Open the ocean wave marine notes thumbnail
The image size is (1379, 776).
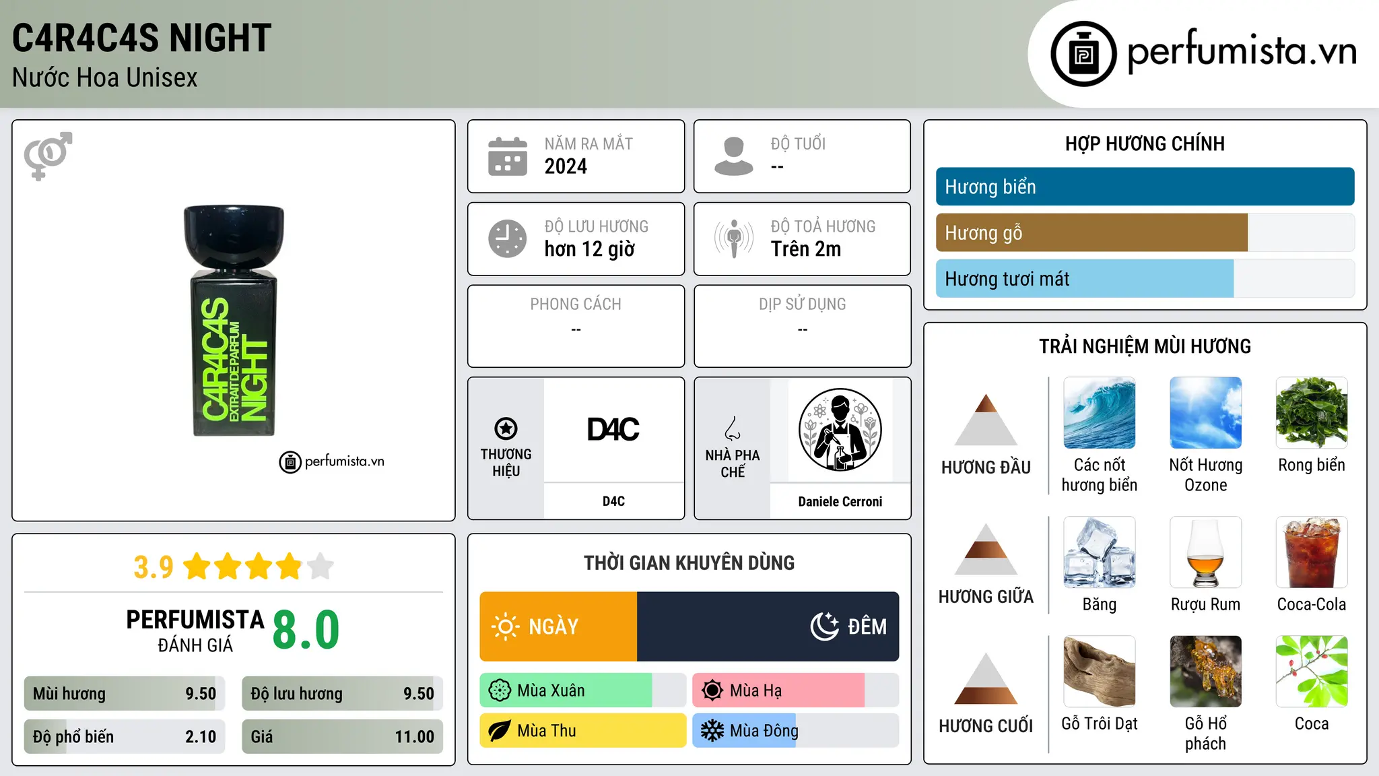click(x=1099, y=413)
